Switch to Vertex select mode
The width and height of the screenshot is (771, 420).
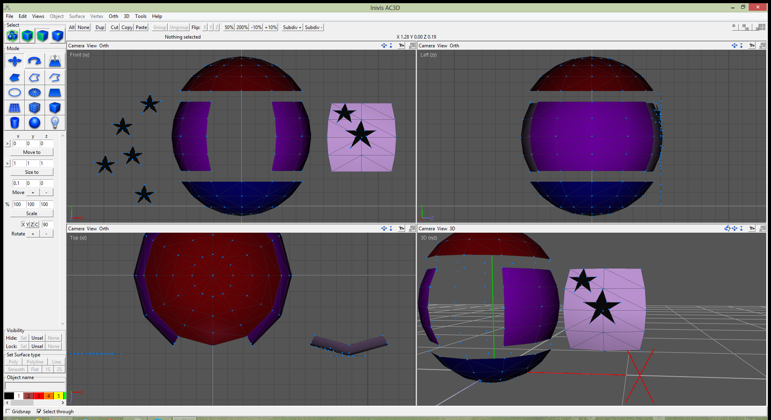click(x=57, y=36)
